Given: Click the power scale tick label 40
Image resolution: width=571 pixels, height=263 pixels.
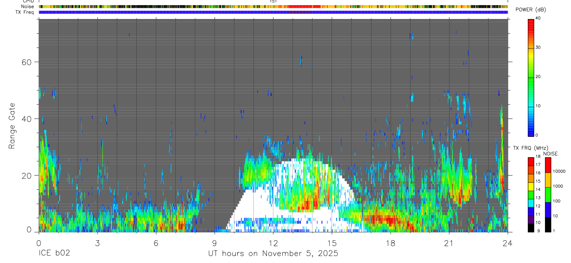Looking at the screenshot, I should coord(538,19).
